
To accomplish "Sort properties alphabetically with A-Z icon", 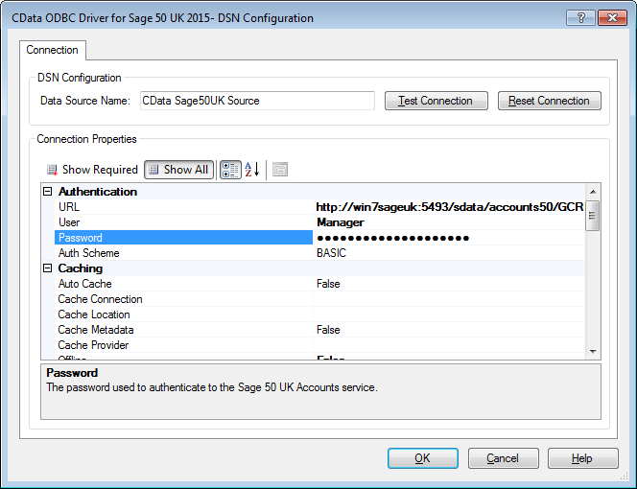I will 252,170.
